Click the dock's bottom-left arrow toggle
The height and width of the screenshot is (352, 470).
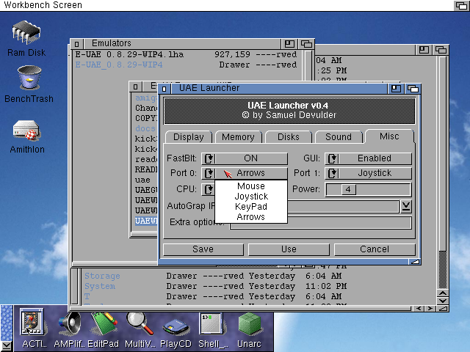[x=7, y=346]
